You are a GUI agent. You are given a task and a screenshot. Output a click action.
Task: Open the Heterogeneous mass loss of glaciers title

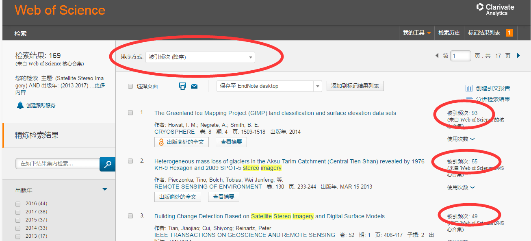tap(289, 165)
